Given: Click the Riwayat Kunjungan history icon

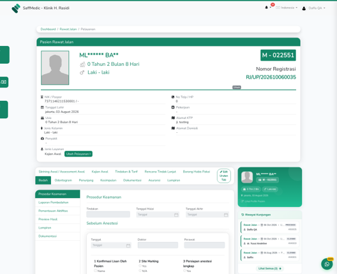Looking at the screenshot, I should coord(243,215).
